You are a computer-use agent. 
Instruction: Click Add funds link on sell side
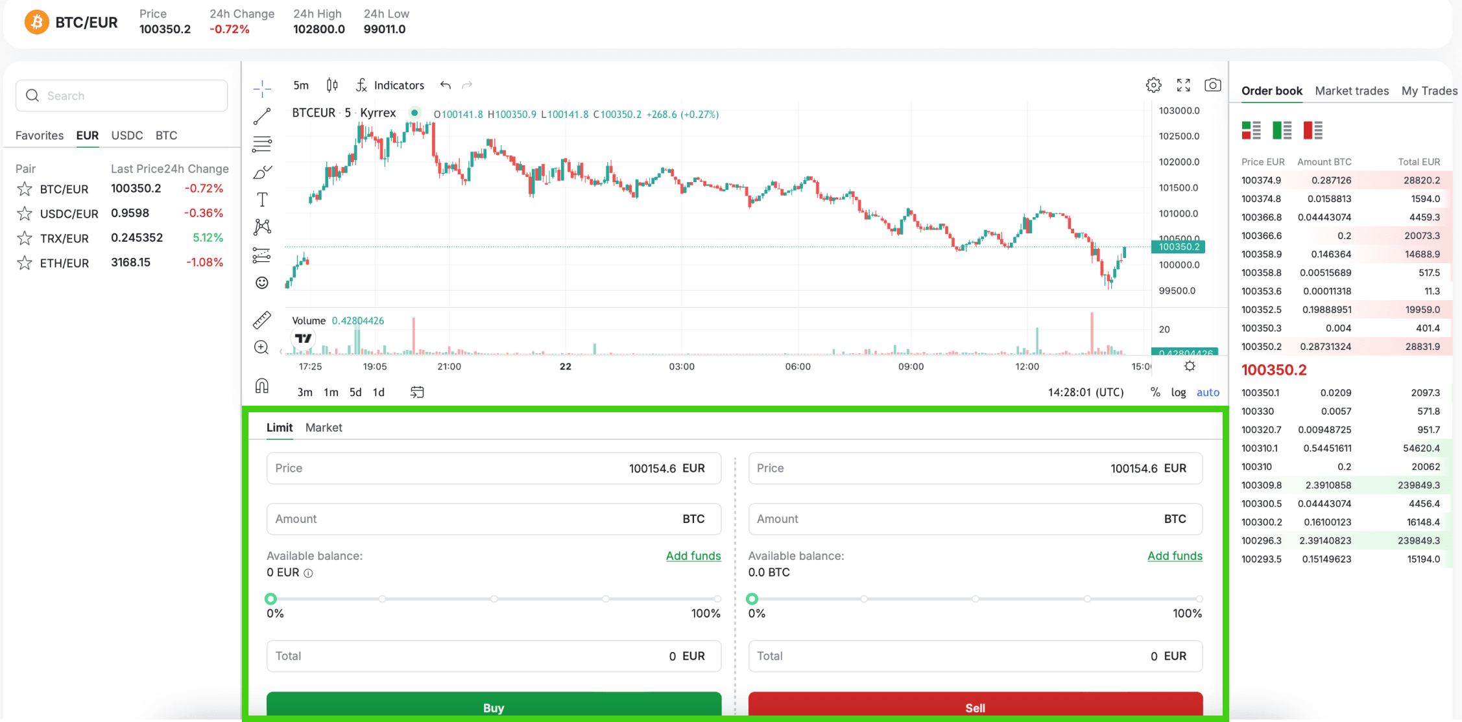pyautogui.click(x=1175, y=556)
